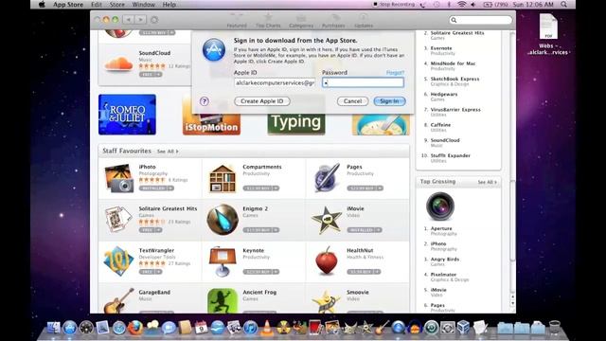Open the Aperture lens icon in Top Grossing
The image size is (606, 341).
(x=439, y=206)
